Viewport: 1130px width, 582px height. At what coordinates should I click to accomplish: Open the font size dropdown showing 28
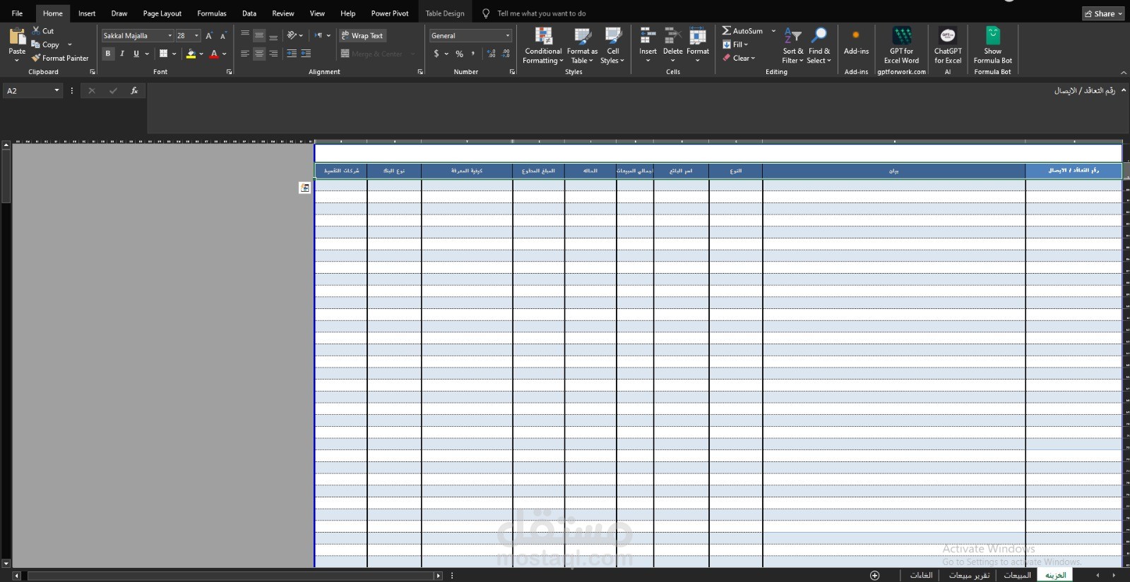click(x=196, y=35)
